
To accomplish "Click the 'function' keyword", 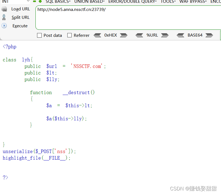I will click(41, 92).
